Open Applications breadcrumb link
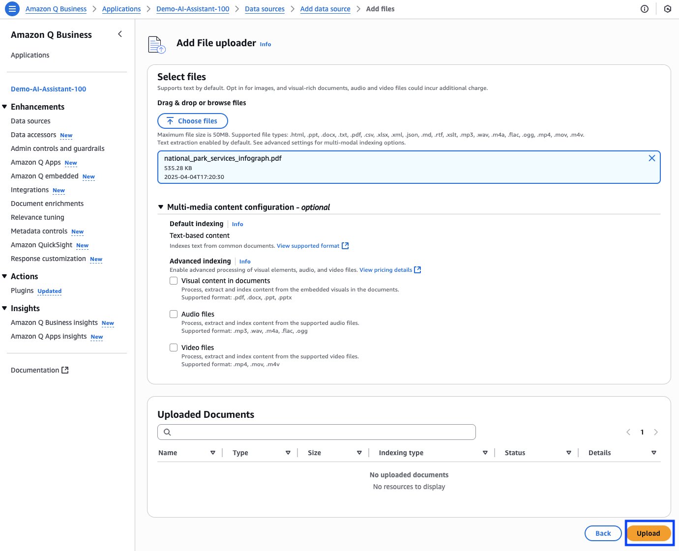 (121, 9)
